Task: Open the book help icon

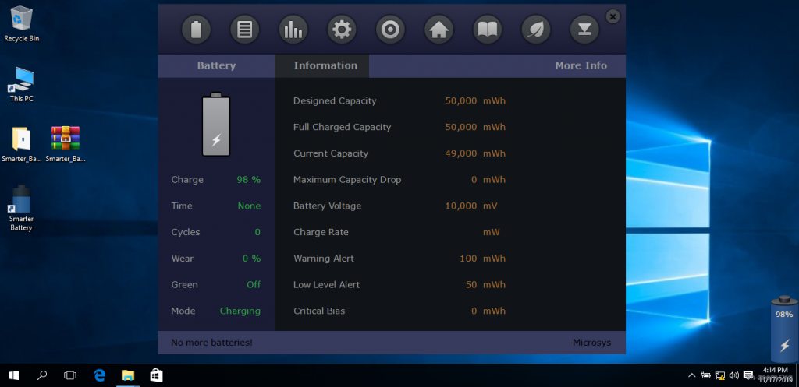Action: tap(487, 30)
